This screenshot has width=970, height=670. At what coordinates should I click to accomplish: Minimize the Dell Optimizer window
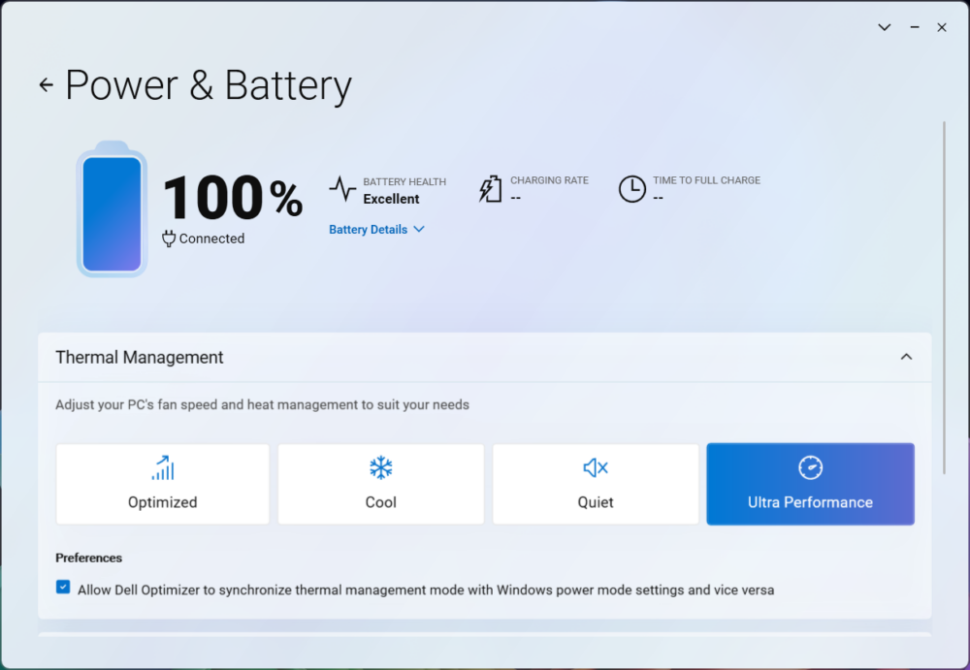pos(914,27)
